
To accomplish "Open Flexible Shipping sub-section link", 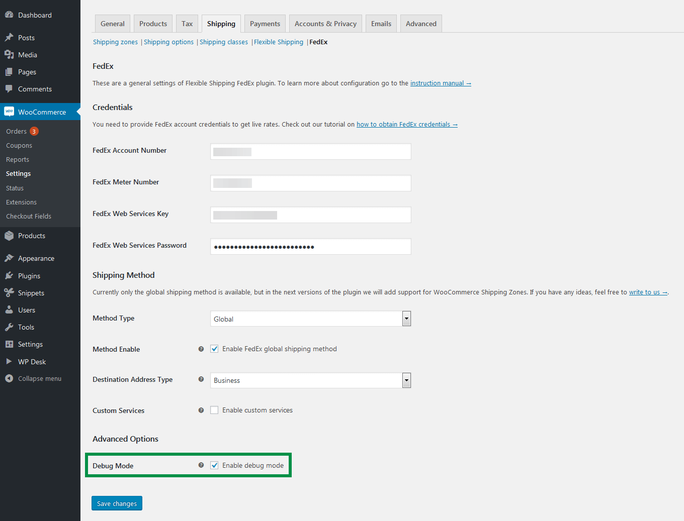I will [279, 42].
